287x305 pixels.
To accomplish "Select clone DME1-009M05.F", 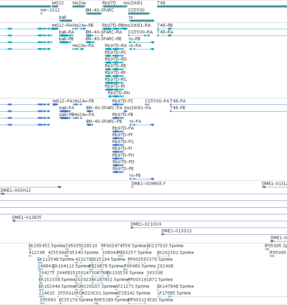I will pos(148,183).
